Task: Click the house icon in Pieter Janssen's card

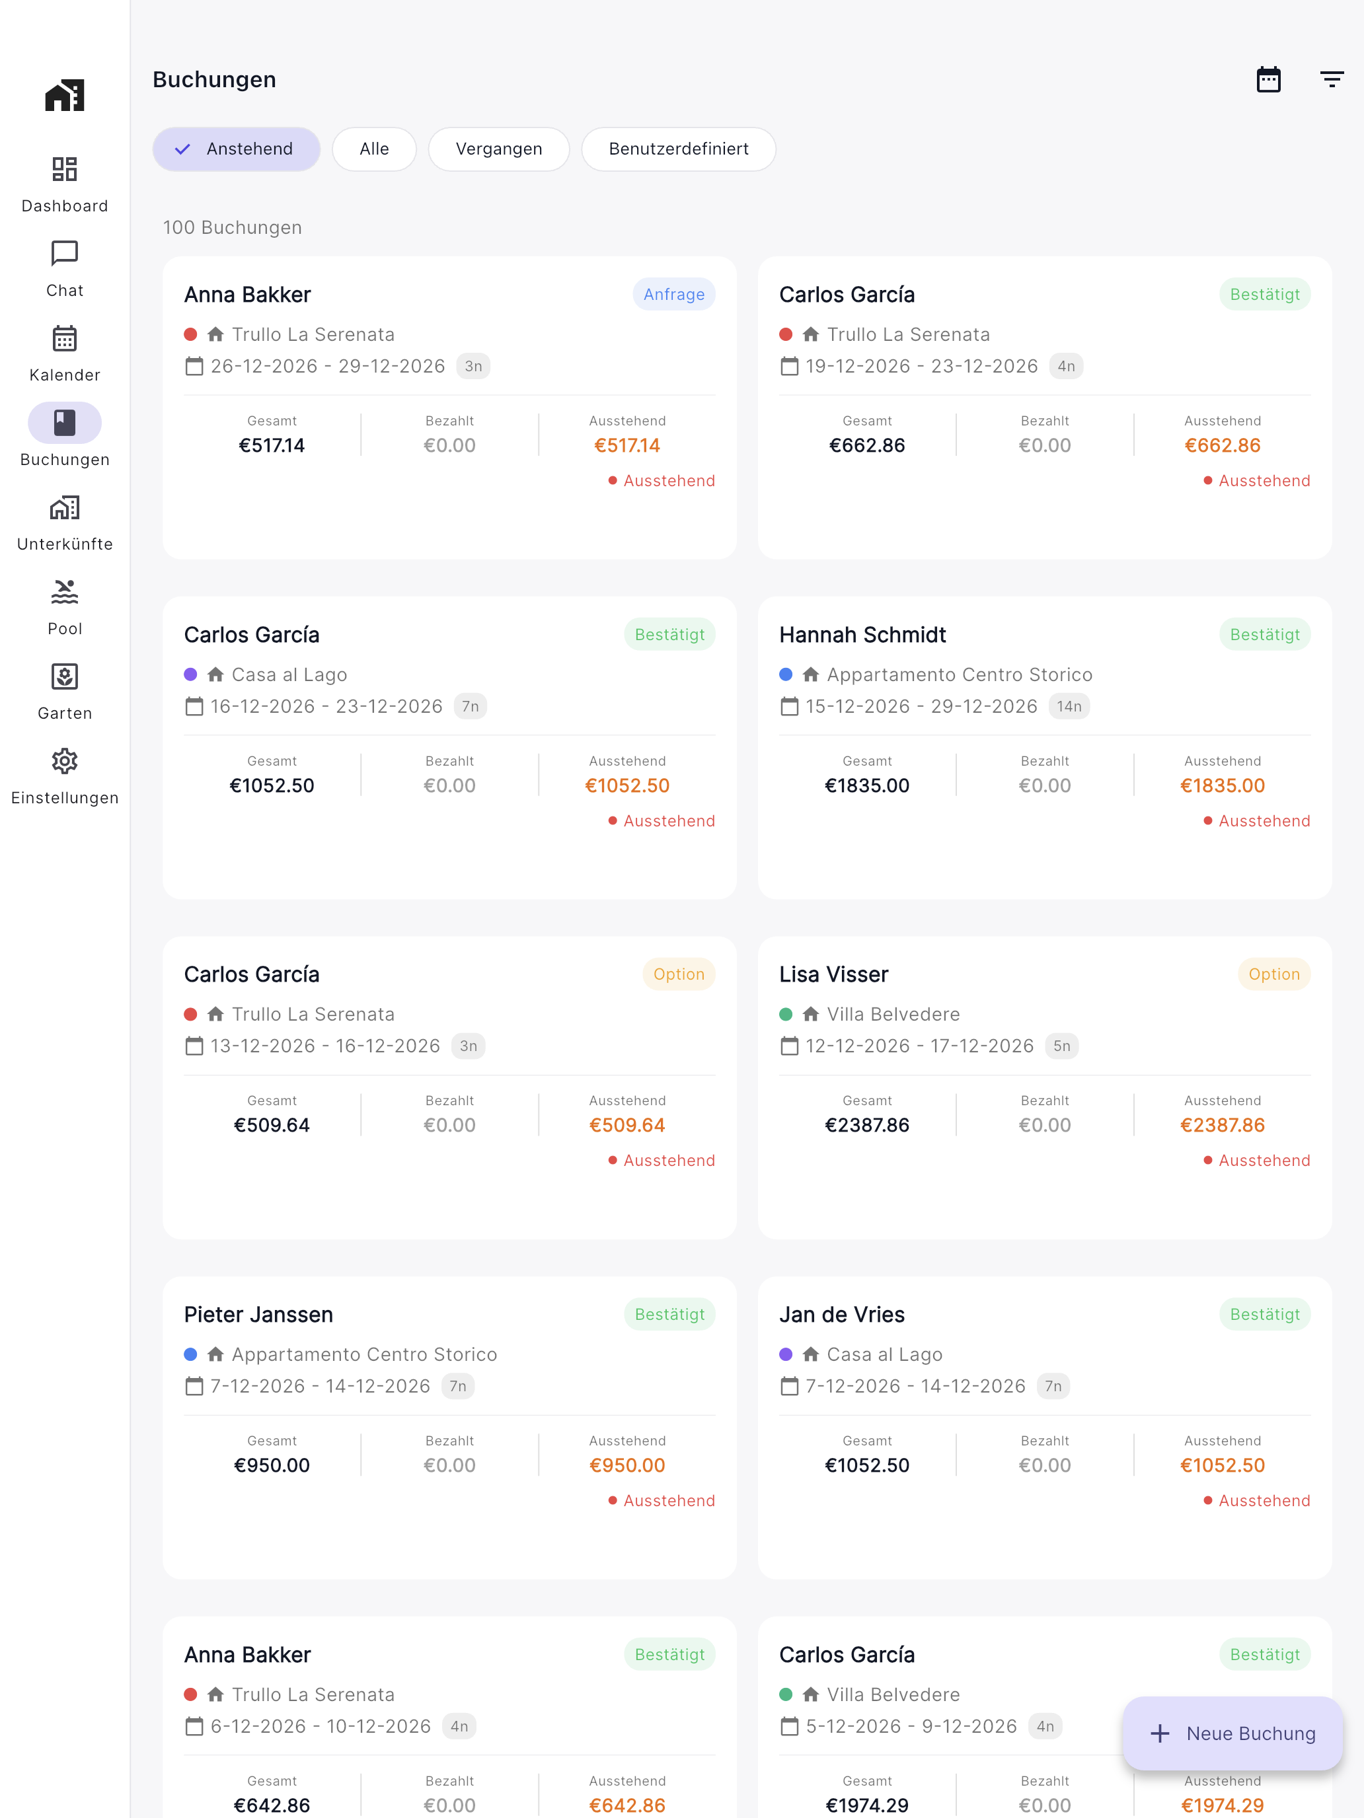Action: pyautogui.click(x=215, y=1354)
